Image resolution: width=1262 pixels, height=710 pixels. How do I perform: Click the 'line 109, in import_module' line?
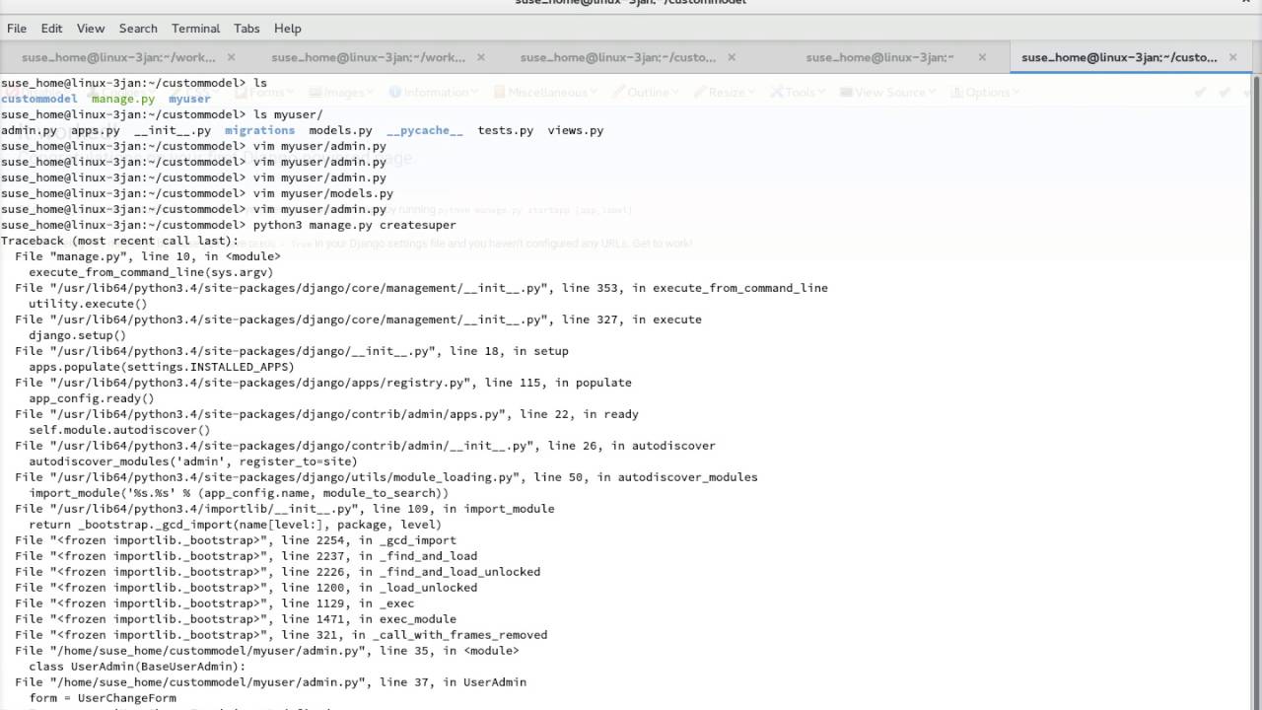click(x=285, y=509)
